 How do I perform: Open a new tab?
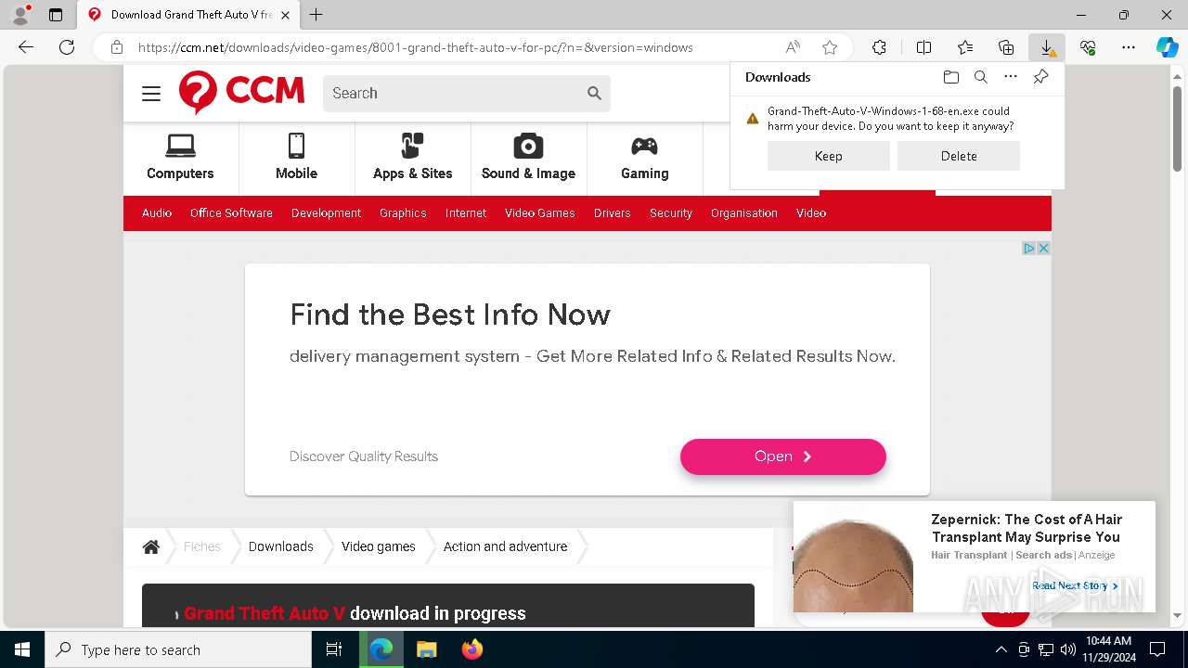pos(316,15)
